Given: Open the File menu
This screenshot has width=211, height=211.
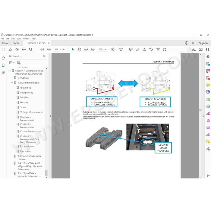Looking at the screenshot, I should [x=2, y=39].
